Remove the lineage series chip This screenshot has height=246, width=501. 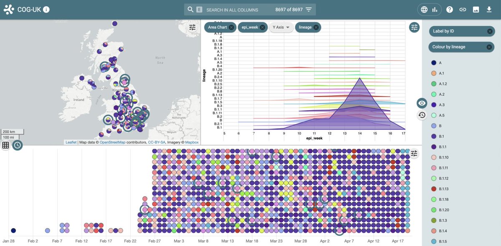(x=316, y=27)
